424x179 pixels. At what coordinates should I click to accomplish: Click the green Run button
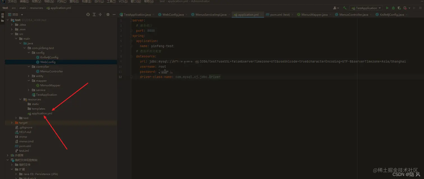point(387,8)
